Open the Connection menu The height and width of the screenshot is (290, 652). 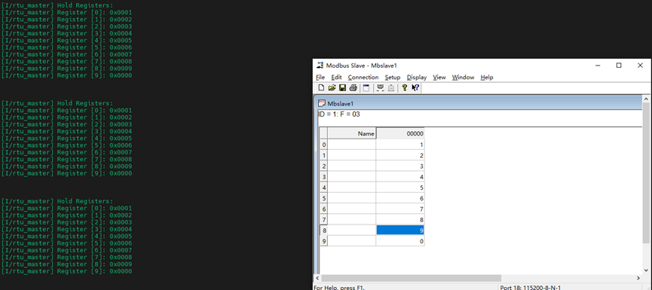click(x=363, y=78)
